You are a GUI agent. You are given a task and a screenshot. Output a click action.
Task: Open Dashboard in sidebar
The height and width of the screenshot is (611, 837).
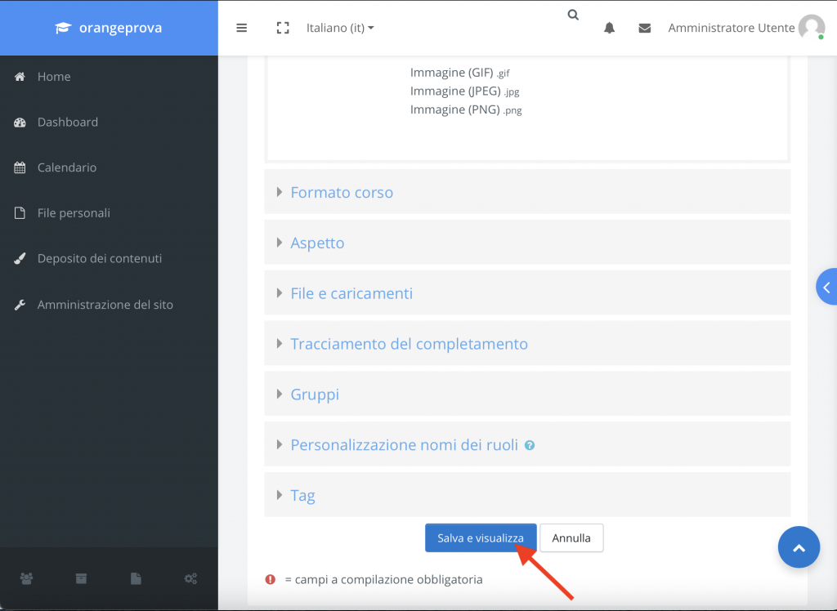(68, 123)
